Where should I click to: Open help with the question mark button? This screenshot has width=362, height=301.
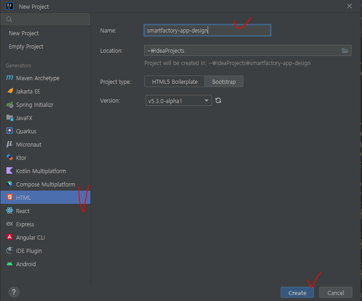tap(14, 292)
